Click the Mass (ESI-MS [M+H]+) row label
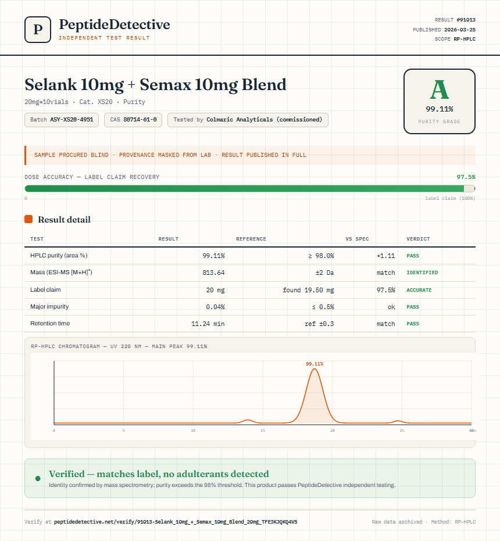 click(x=61, y=272)
